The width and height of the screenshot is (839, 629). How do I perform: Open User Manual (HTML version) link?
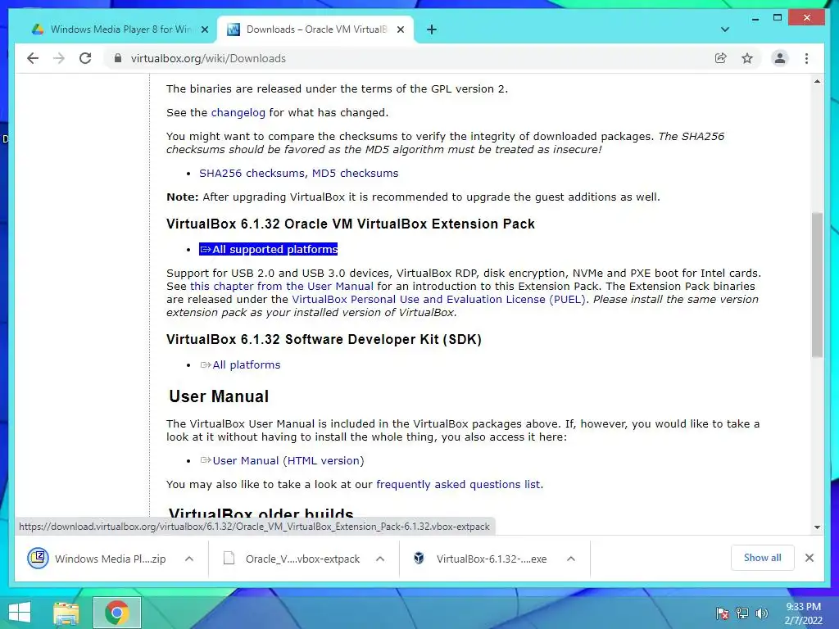pos(282,460)
